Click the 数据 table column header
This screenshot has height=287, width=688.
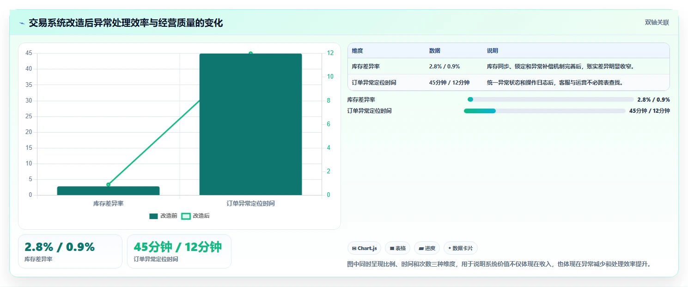pos(435,51)
